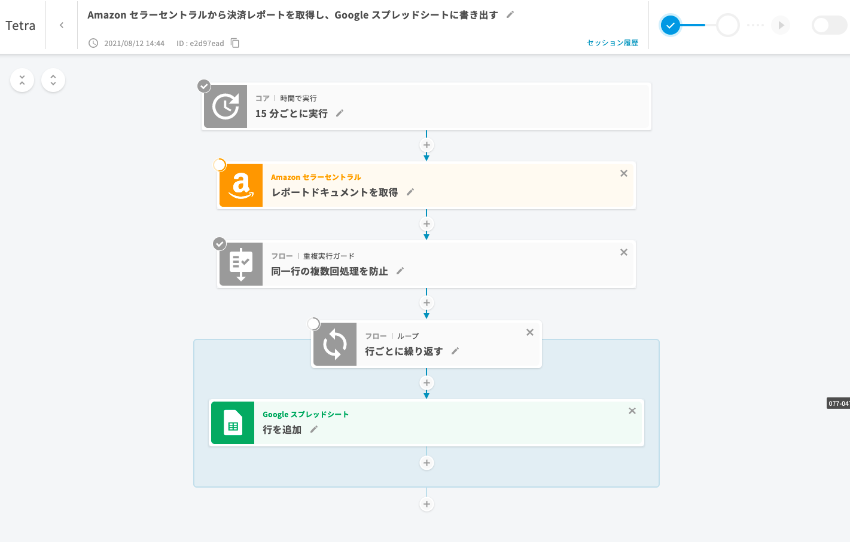
Task: Select the 同一行の複数回処理を防止 title
Action: pyautogui.click(x=330, y=271)
